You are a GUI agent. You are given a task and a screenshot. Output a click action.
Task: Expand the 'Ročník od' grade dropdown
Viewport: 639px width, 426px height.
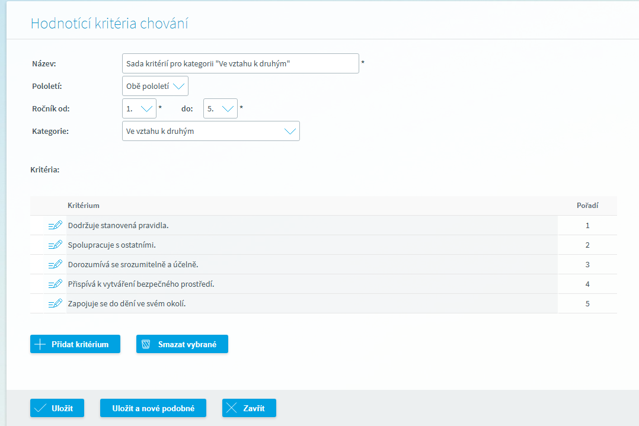139,108
